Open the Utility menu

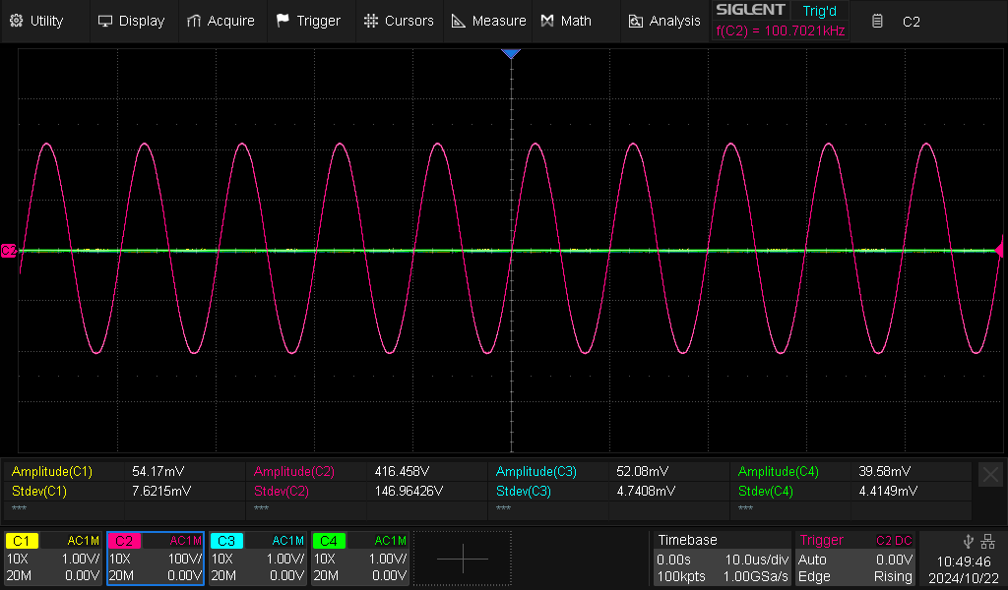[x=36, y=22]
